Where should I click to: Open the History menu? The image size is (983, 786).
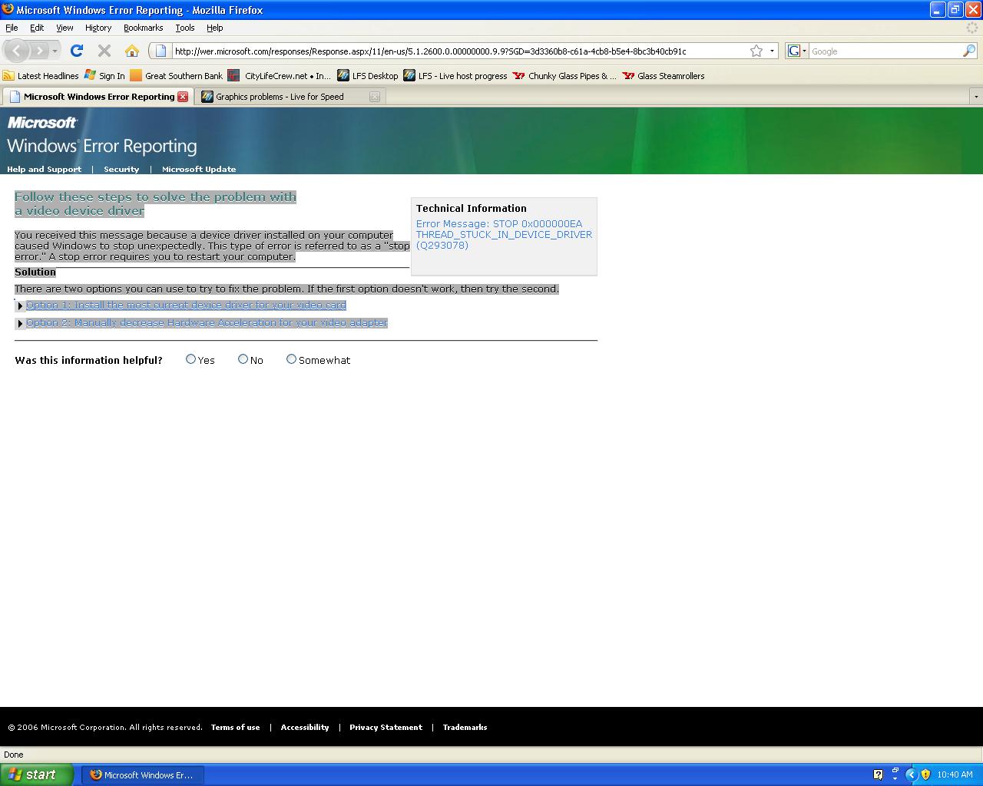pos(98,28)
